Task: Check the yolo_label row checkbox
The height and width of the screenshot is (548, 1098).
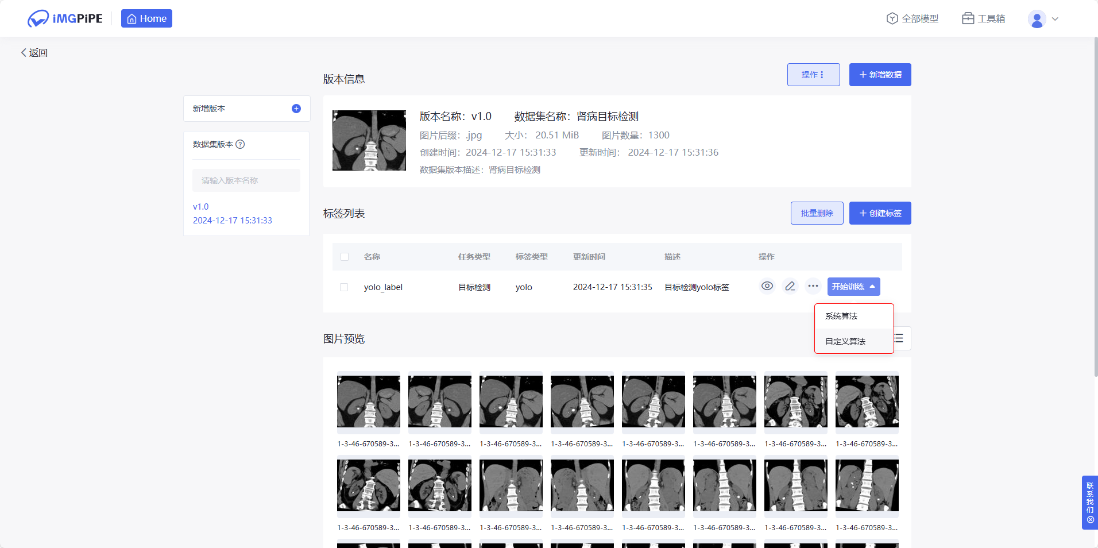Action: click(x=344, y=287)
